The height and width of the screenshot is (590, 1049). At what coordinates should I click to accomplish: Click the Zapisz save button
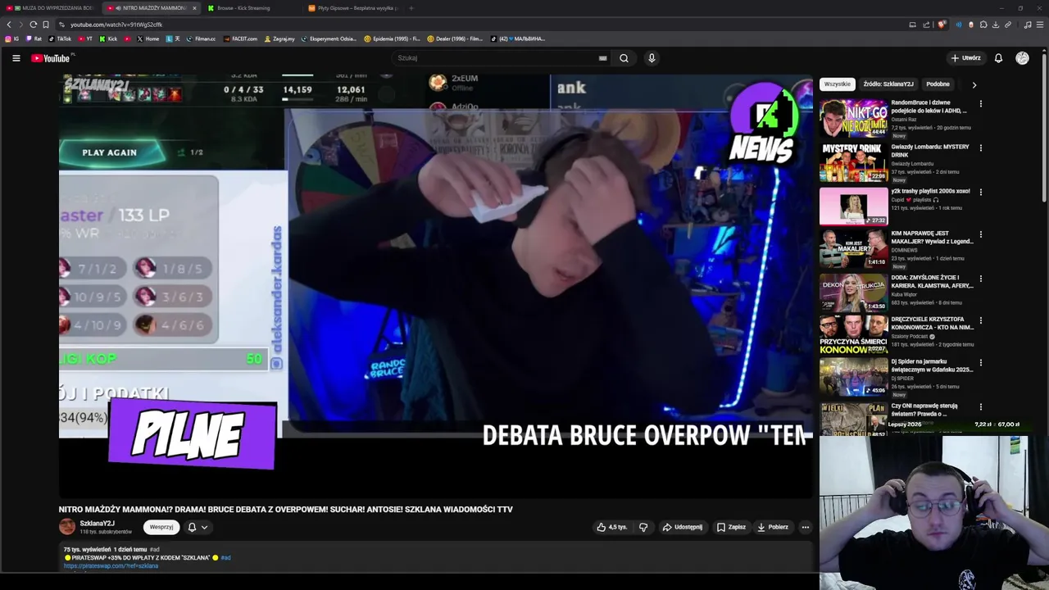[x=731, y=527]
